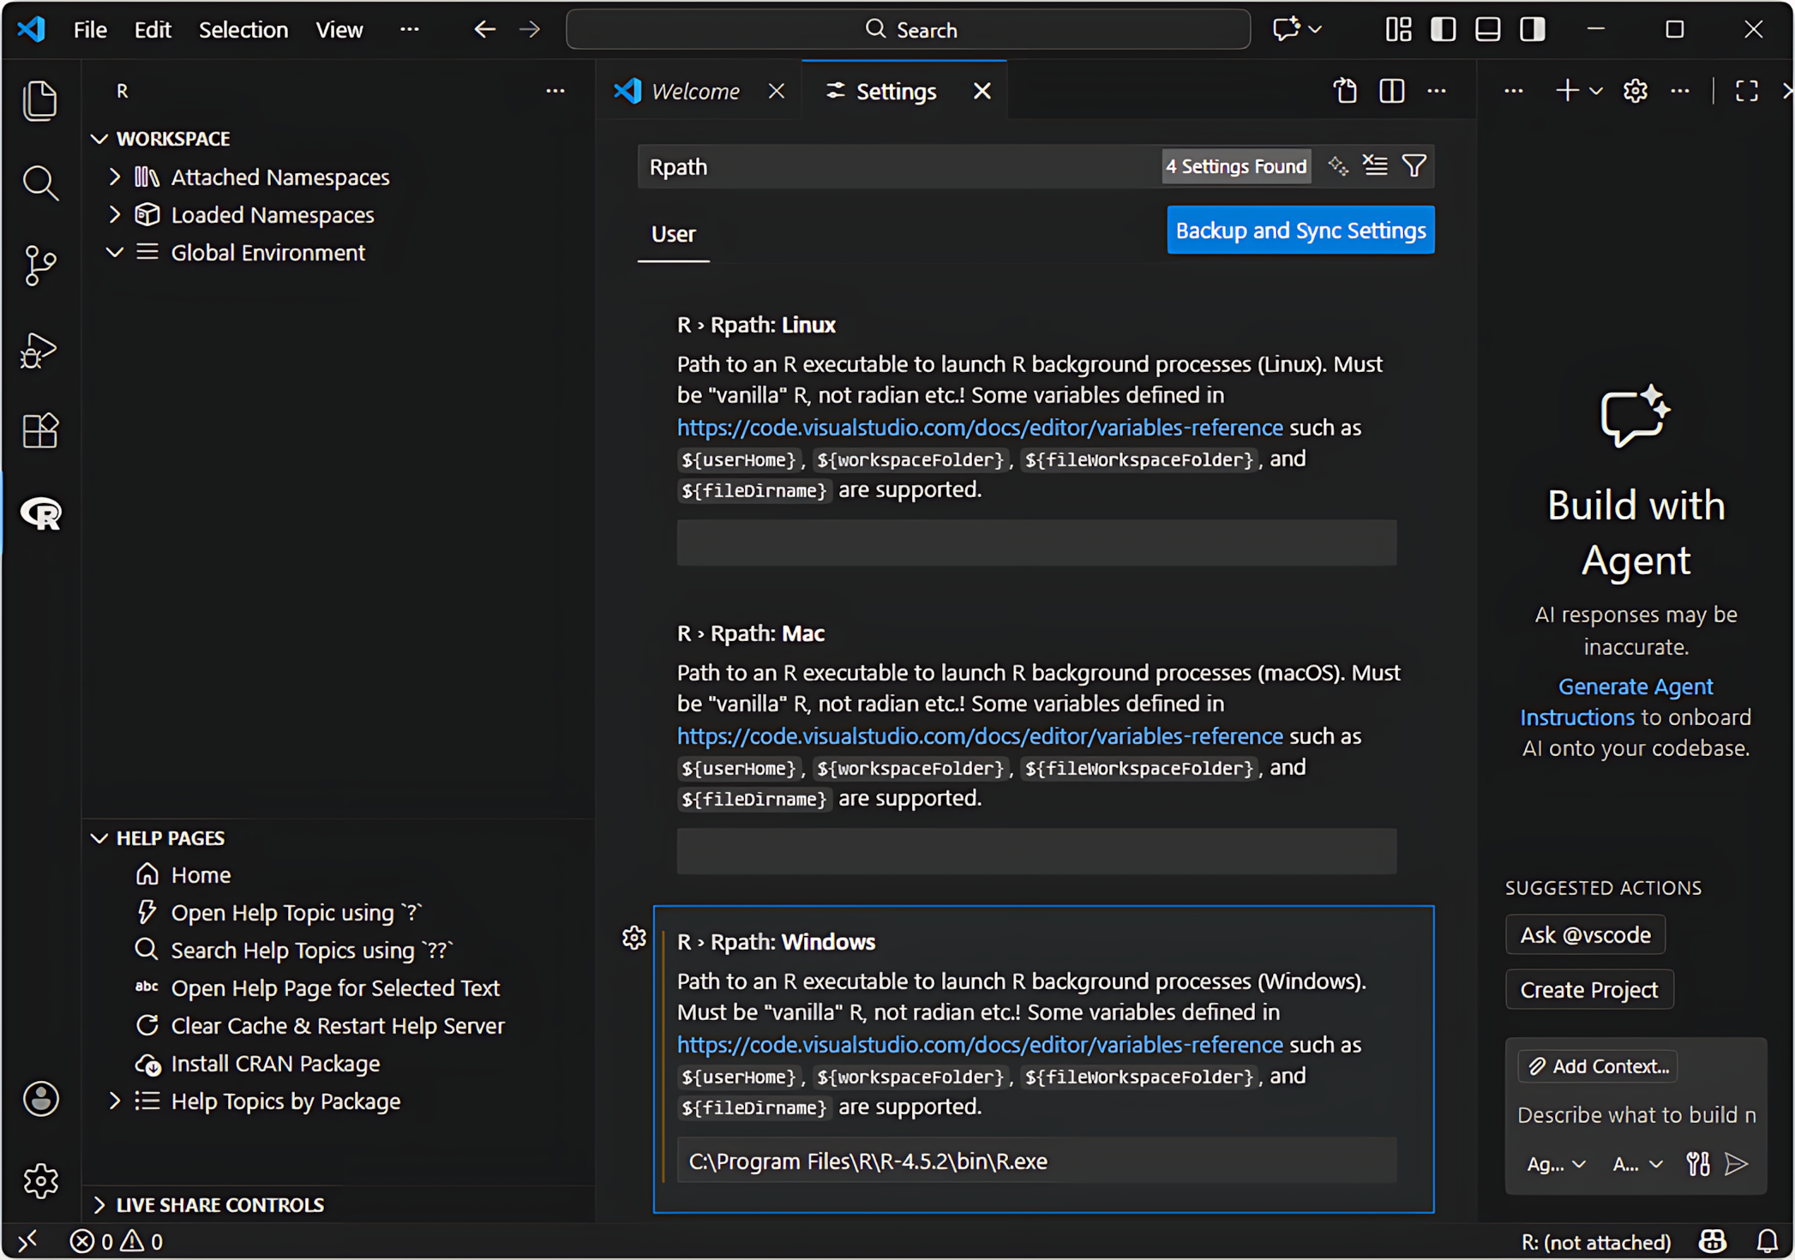Clear settings search input icon
This screenshot has height=1260, width=1795.
click(1376, 165)
